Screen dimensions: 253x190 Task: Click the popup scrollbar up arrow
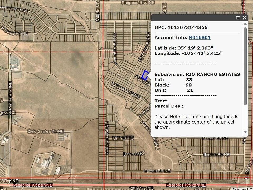245,24
